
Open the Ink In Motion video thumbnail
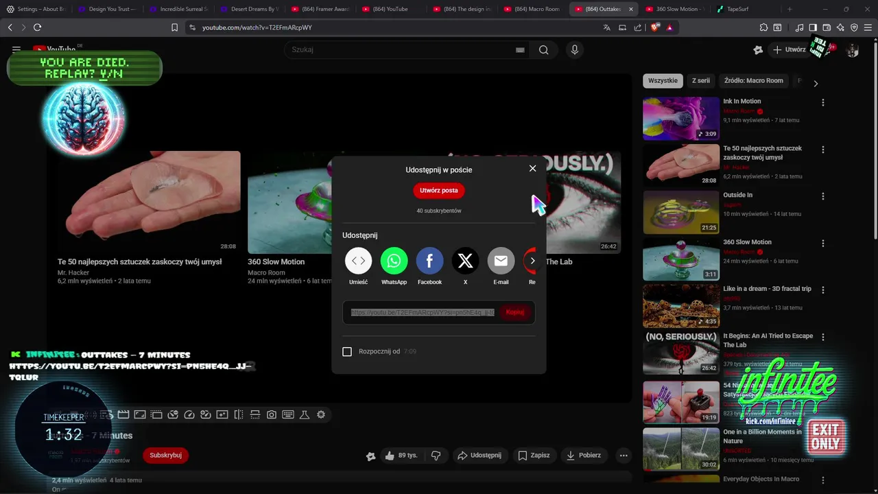click(x=681, y=118)
